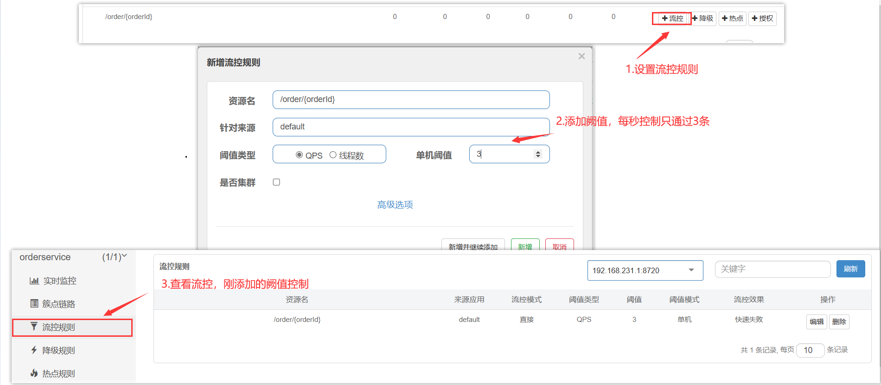Image resolution: width=881 pixels, height=385 pixels.
Task: Click the 编辑 button for /order/{orderId}
Action: tap(817, 322)
